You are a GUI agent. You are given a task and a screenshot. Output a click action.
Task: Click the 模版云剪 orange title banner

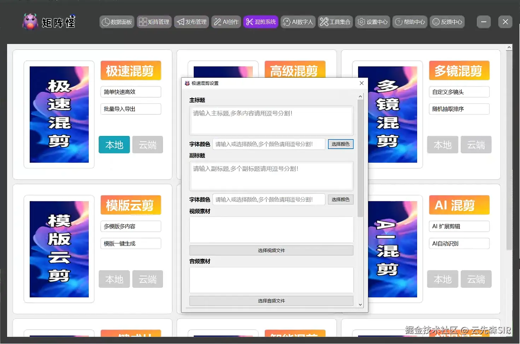tap(130, 205)
